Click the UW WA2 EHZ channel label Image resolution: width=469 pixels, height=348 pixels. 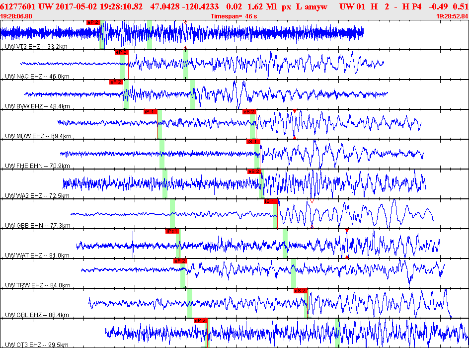(x=37, y=196)
